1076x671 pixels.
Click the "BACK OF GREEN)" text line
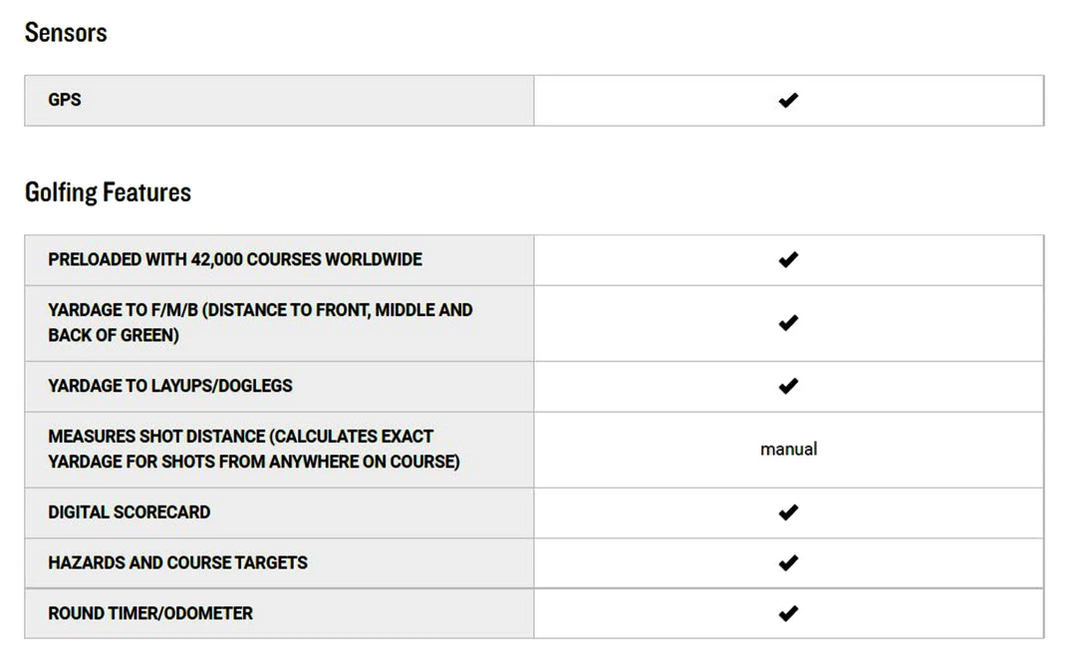114,336
